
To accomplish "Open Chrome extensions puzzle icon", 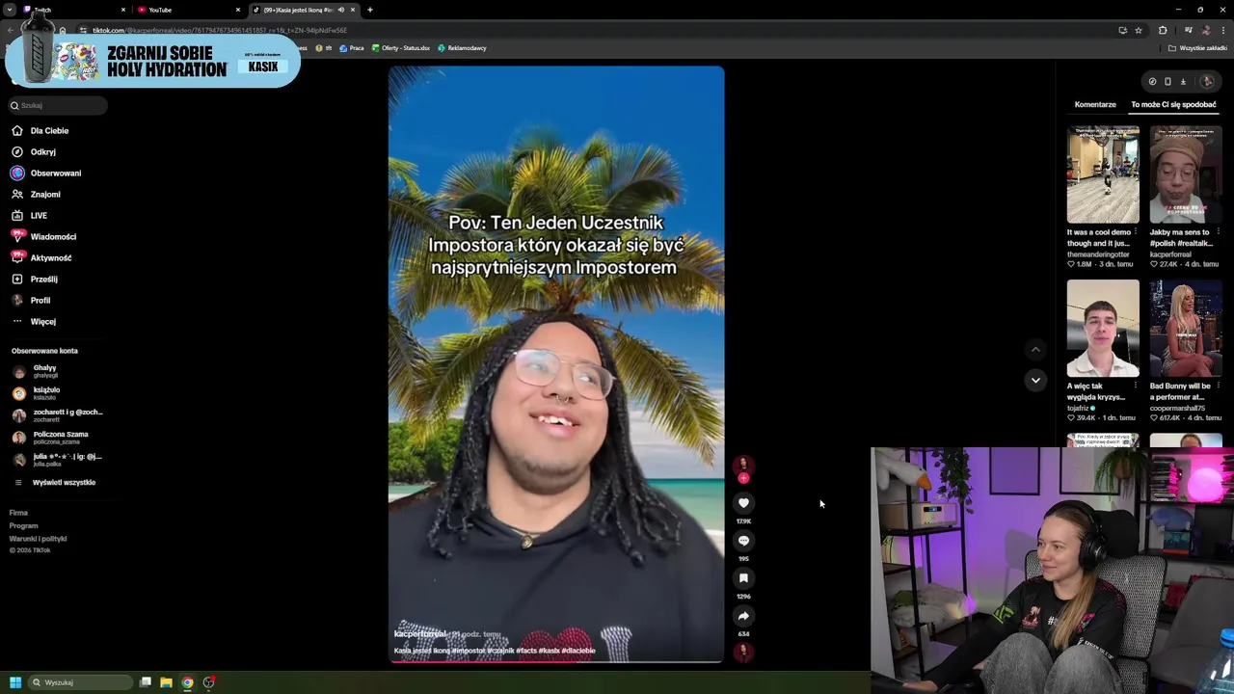I will (x=1163, y=30).
